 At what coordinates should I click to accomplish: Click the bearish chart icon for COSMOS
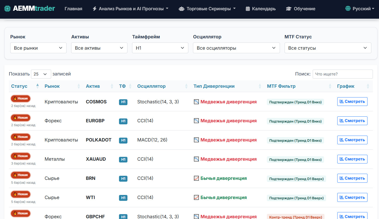point(196,102)
